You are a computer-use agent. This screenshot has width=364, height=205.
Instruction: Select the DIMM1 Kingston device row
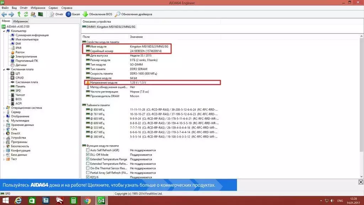click(x=109, y=27)
